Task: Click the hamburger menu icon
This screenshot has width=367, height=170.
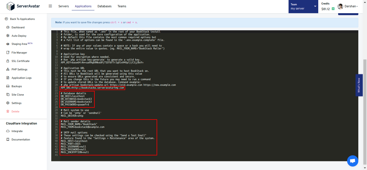Action: 50,6
